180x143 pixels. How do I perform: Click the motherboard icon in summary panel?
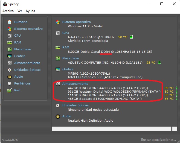point(58,59)
